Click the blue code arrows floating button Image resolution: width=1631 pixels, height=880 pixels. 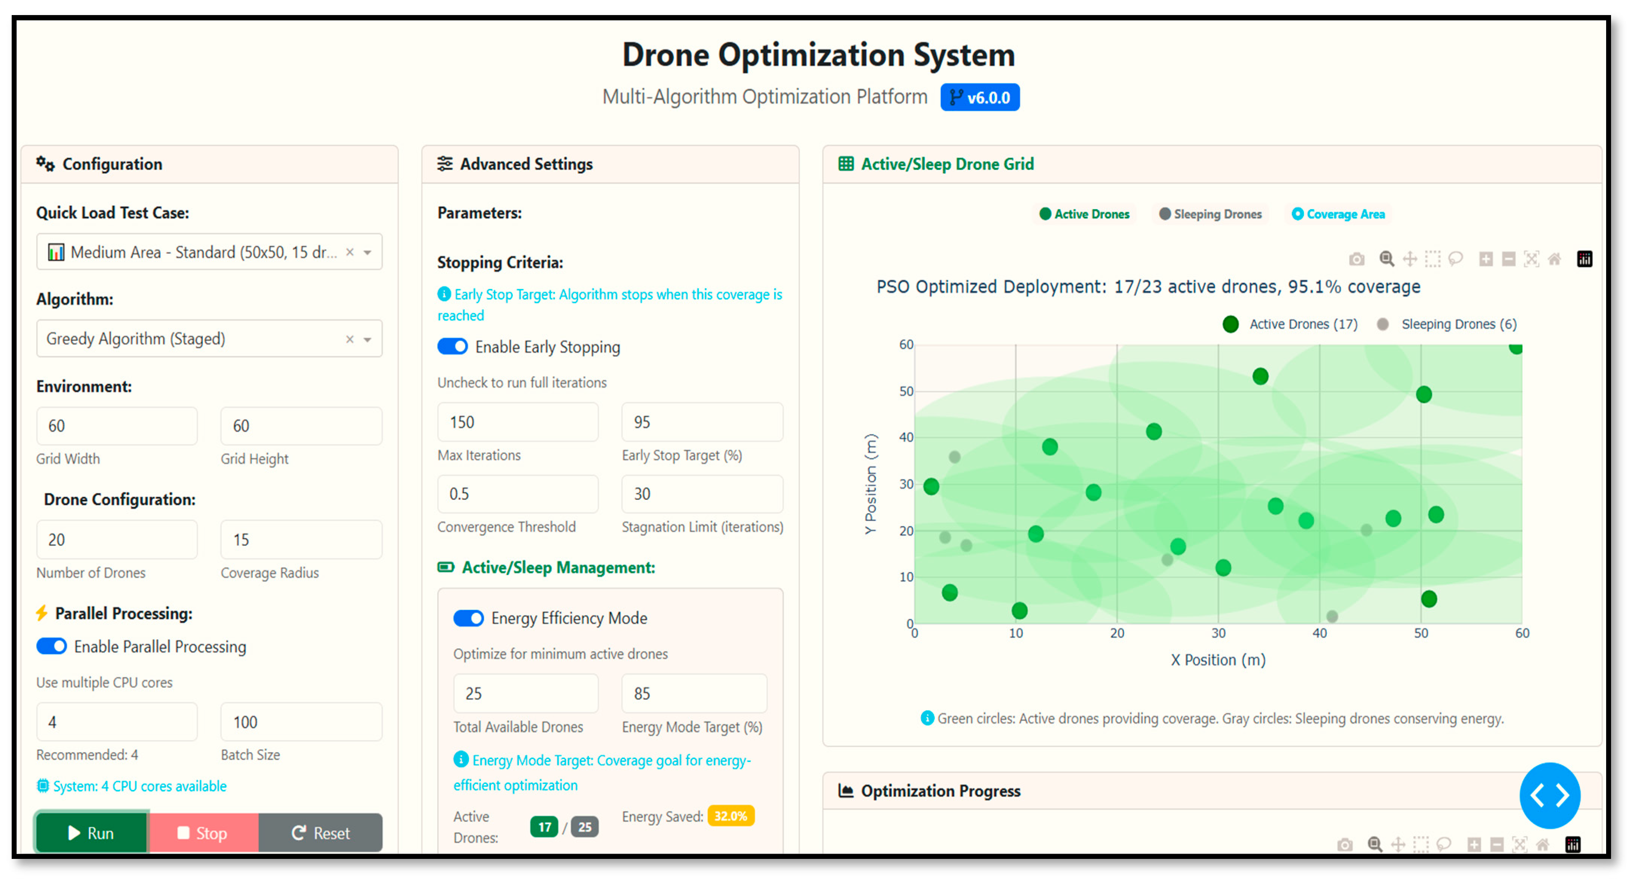point(1549,795)
